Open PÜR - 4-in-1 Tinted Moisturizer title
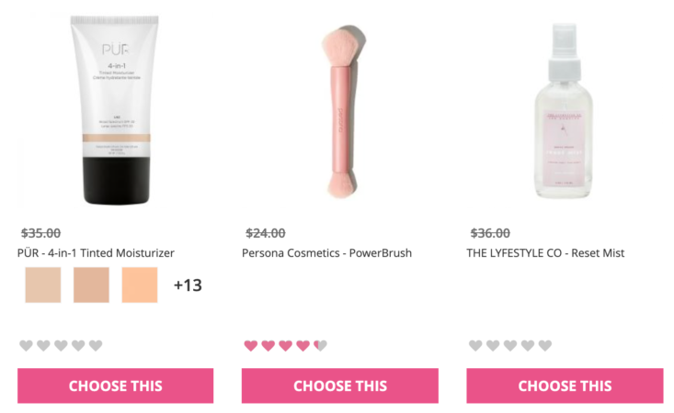Screen dimensions: 674x413 click(96, 253)
